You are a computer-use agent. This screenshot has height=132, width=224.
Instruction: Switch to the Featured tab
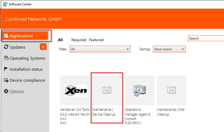click(96, 40)
